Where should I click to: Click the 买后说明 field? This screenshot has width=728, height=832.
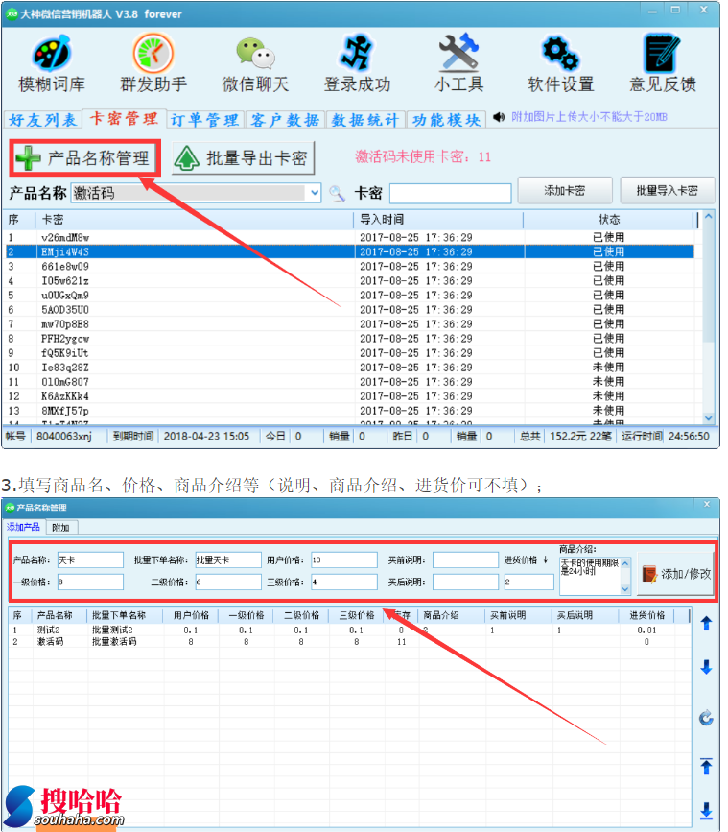click(x=465, y=582)
